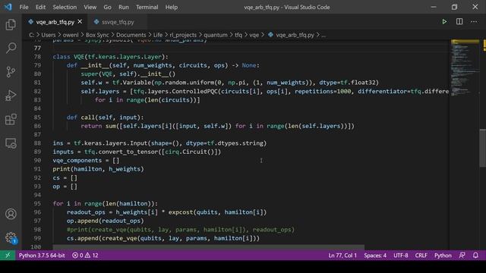This screenshot has width=486, height=273.
Task: Change Python language mode
Action: tap(443, 256)
